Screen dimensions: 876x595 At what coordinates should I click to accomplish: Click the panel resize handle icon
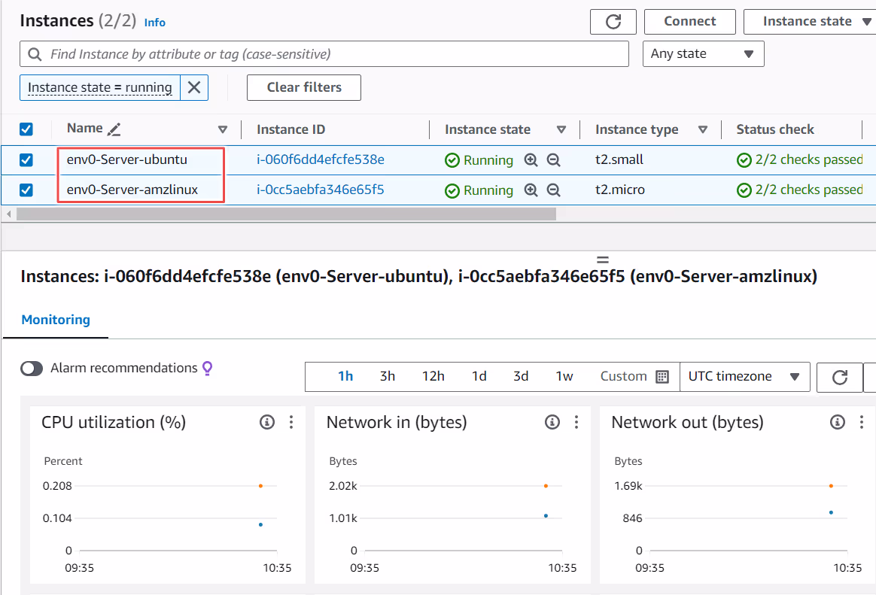point(602,260)
